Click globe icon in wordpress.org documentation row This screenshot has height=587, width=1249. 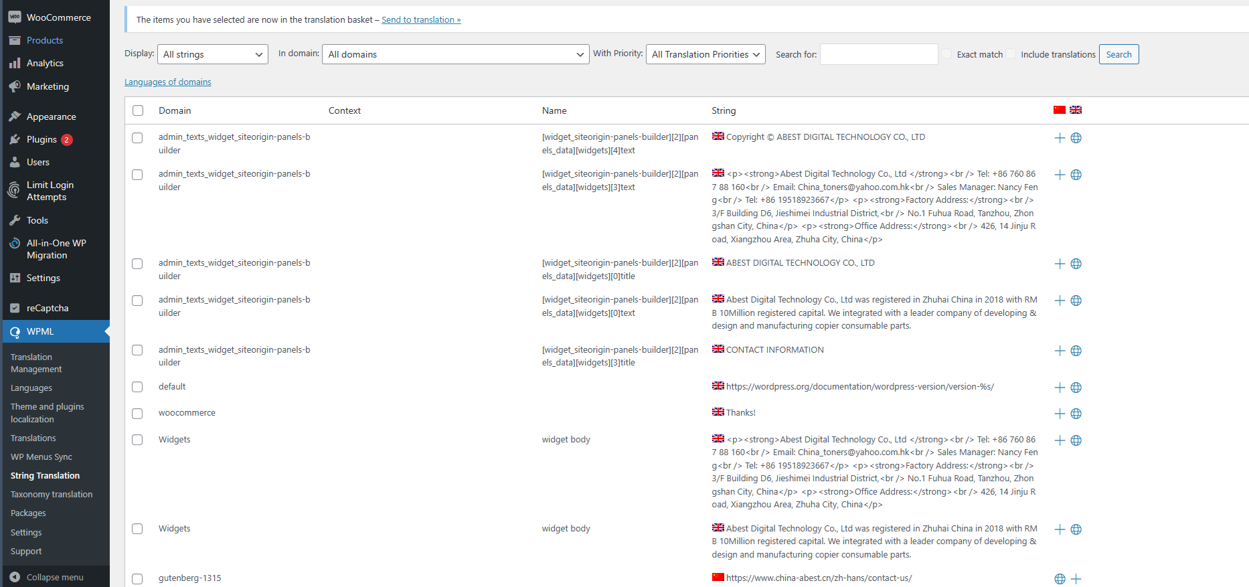click(1076, 388)
